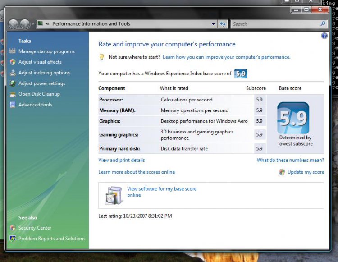Open the recent pages arrow beside Forward
This screenshot has height=262, width=338.
[33, 24]
